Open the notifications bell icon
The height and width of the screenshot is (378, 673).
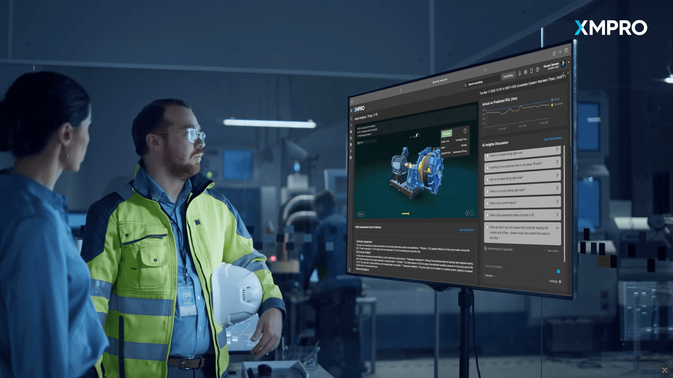(x=520, y=73)
